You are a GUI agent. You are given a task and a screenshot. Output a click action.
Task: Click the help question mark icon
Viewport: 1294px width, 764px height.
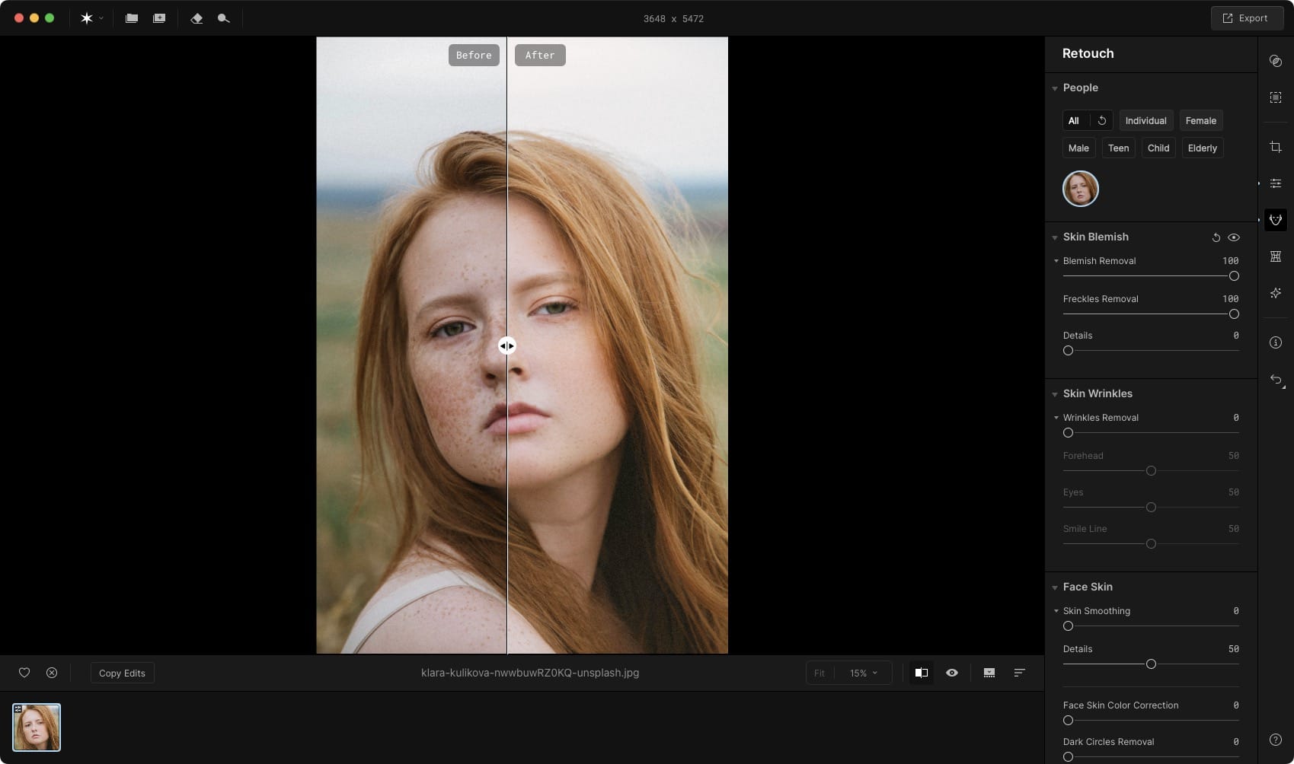pos(1276,740)
